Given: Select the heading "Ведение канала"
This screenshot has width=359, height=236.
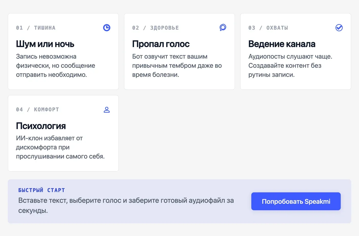Looking at the screenshot, I should click(x=282, y=44).
